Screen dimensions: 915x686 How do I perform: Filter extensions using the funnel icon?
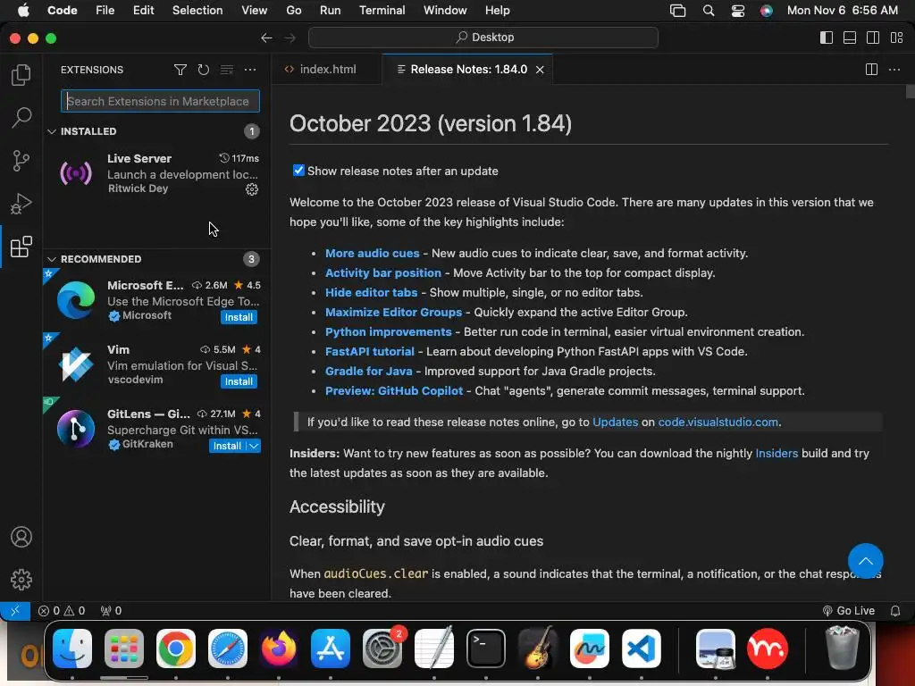pyautogui.click(x=180, y=70)
